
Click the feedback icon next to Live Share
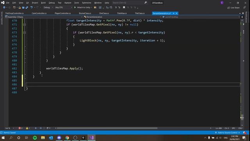[x=245, y=8]
